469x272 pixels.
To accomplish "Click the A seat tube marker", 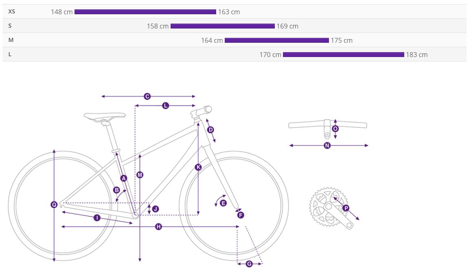I will click(124, 178).
